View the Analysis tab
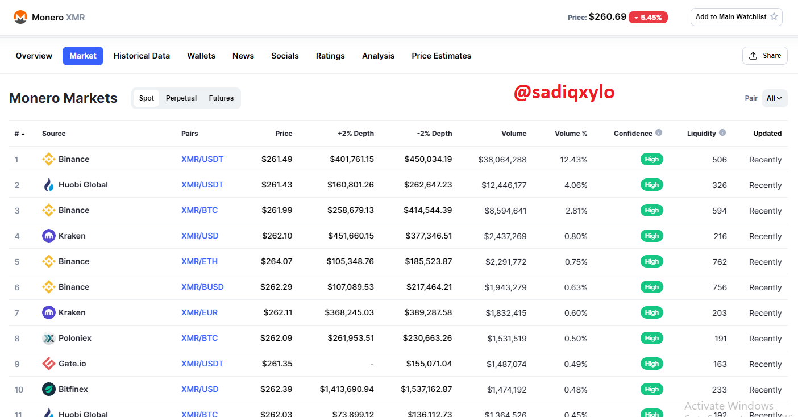Image resolution: width=798 pixels, height=417 pixels. point(378,56)
